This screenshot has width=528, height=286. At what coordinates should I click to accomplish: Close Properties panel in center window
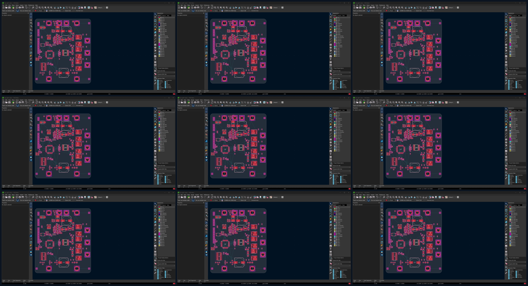pyautogui.click(x=204, y=108)
